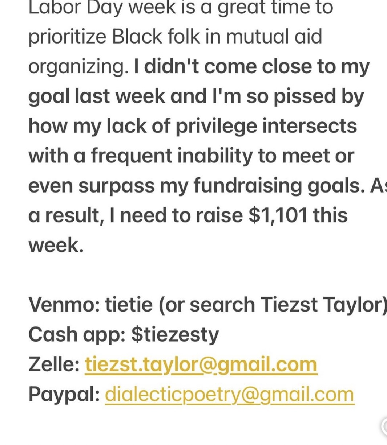Click the words "Labor Day"

click(x=74, y=8)
